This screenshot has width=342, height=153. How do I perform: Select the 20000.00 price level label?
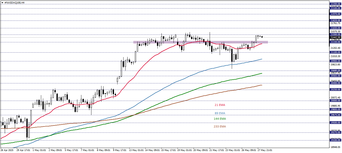(335, 101)
